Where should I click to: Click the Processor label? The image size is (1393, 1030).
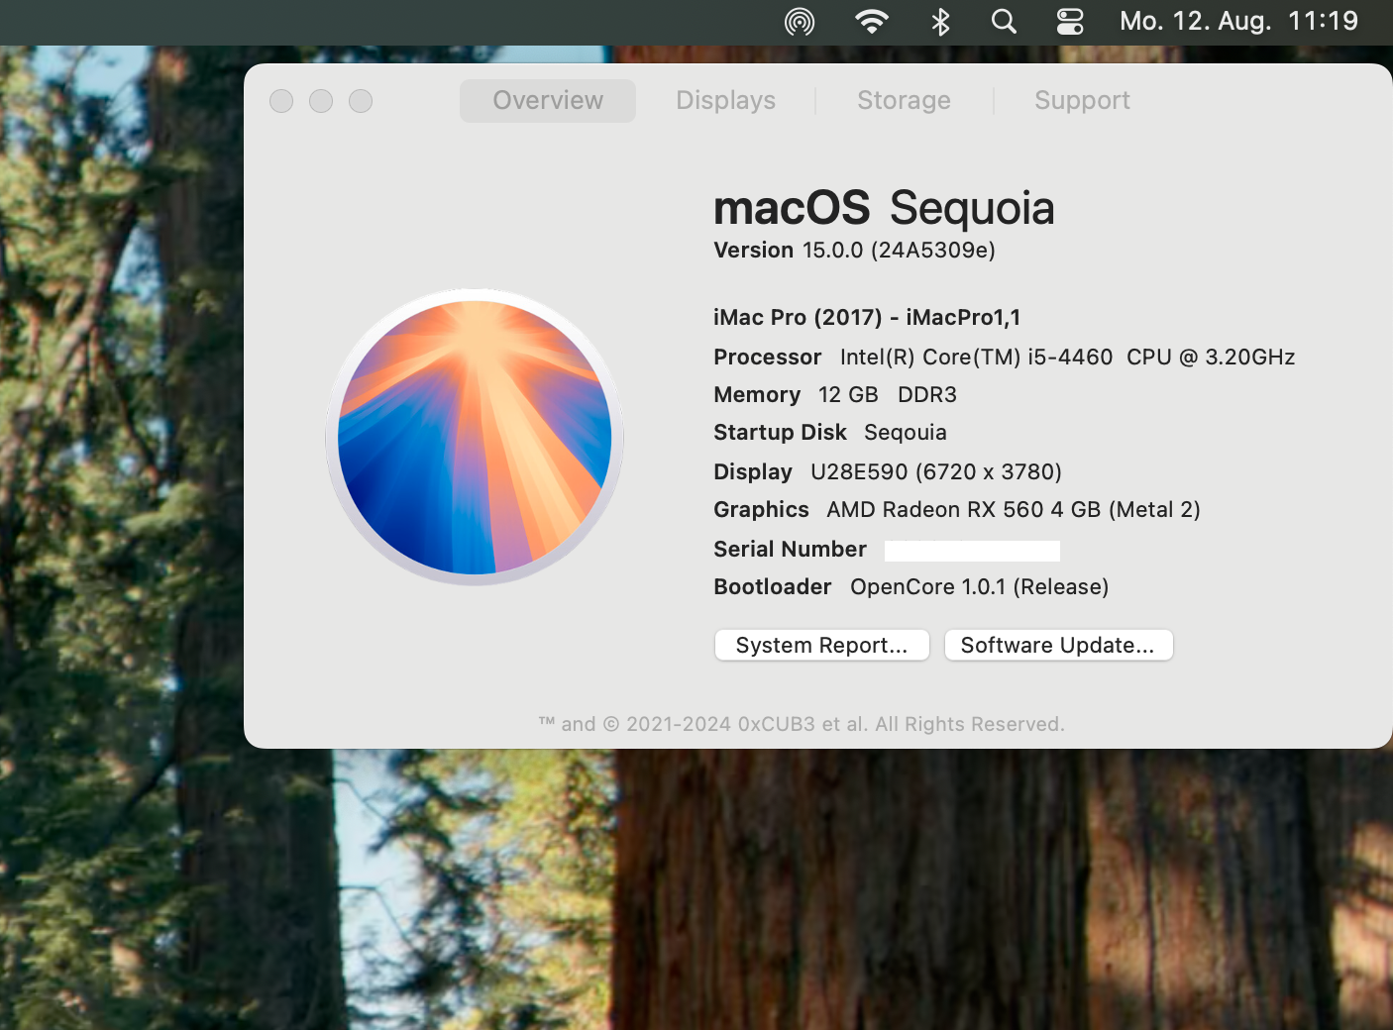click(767, 358)
